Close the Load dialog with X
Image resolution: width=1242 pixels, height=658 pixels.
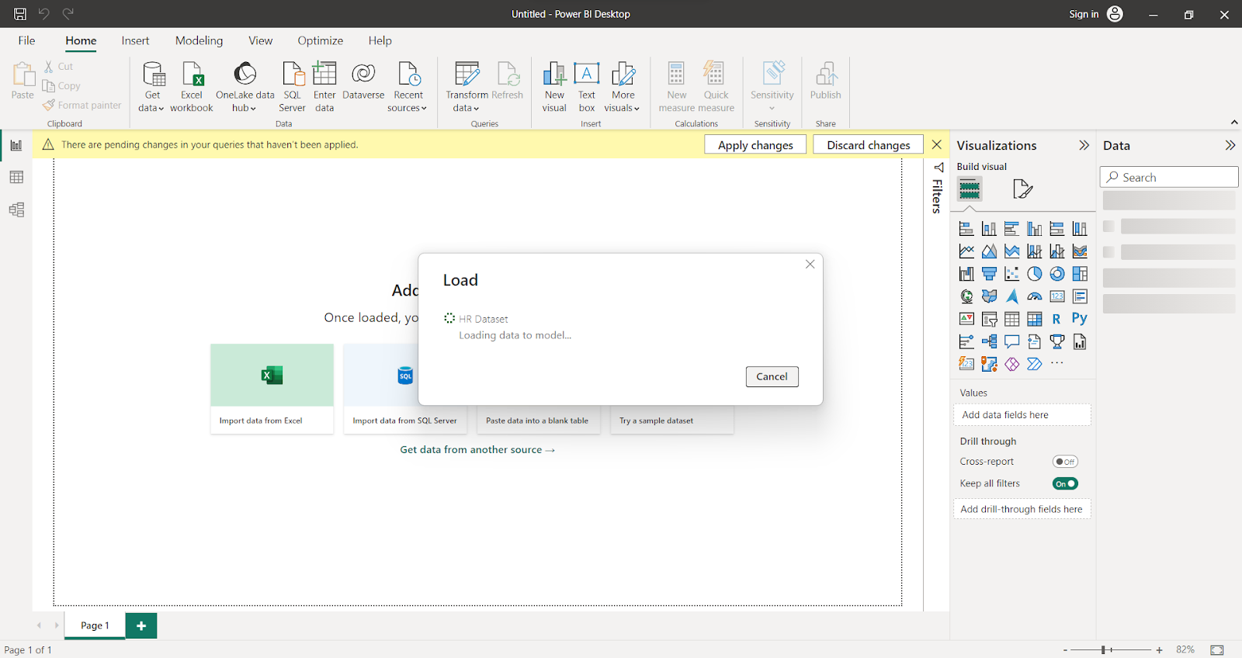(x=810, y=265)
